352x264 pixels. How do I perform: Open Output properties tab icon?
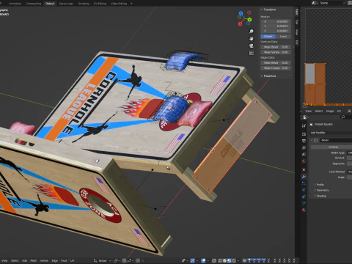click(304, 141)
